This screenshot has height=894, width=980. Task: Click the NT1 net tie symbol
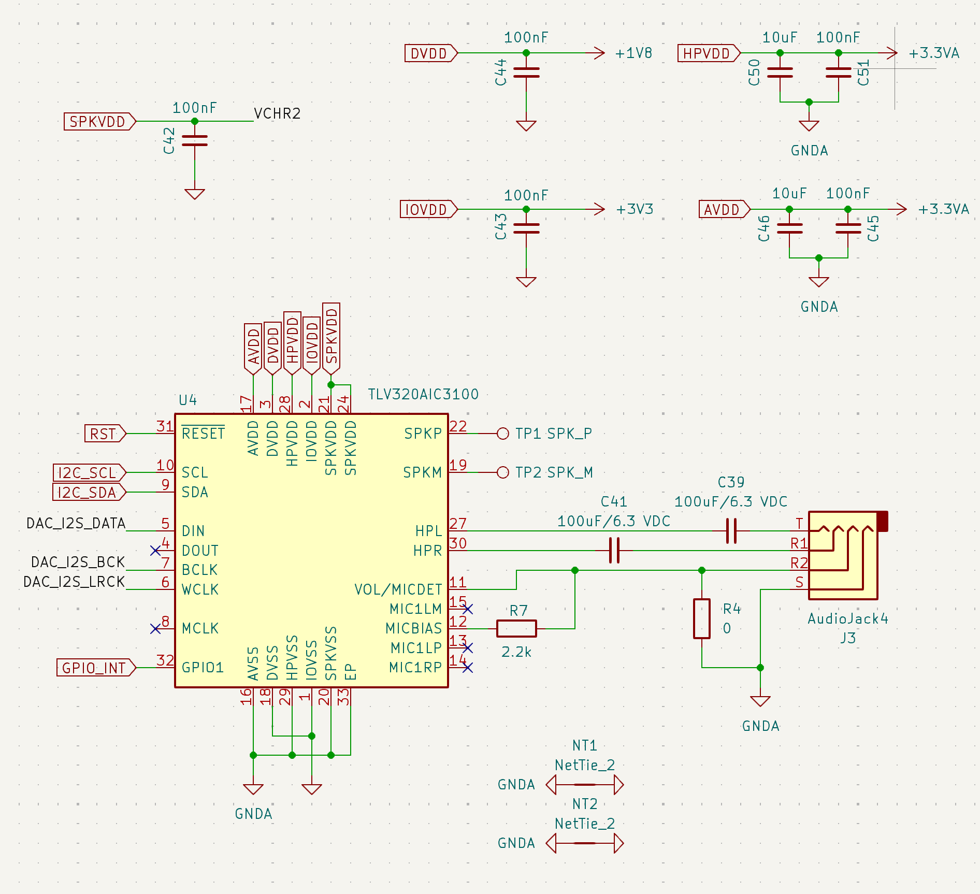585,785
